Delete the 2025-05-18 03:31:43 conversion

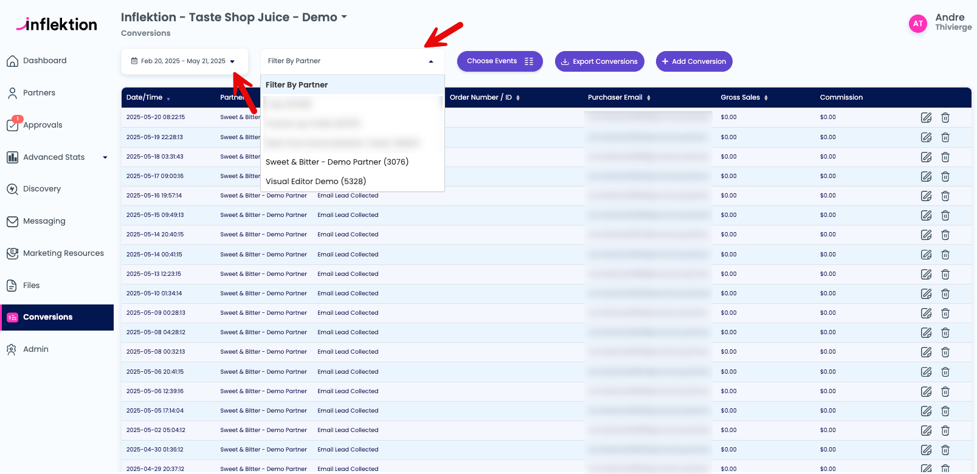[x=945, y=157]
